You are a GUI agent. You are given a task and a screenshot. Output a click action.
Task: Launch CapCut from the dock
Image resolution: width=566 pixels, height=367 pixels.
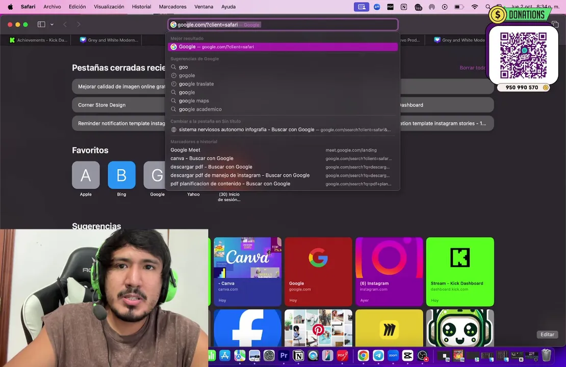pyautogui.click(x=407, y=356)
